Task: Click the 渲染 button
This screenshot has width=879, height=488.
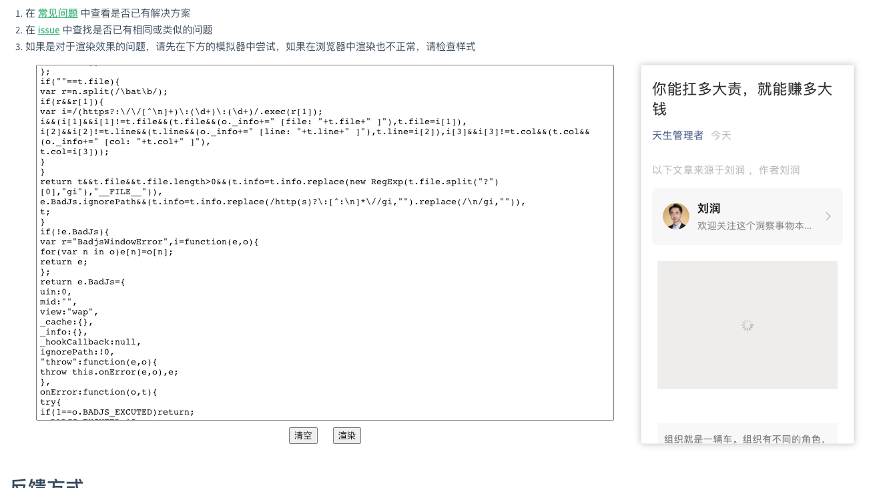Action: (347, 435)
